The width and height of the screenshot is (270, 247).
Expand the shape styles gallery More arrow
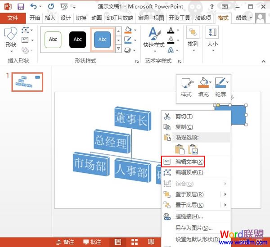point(118,49)
